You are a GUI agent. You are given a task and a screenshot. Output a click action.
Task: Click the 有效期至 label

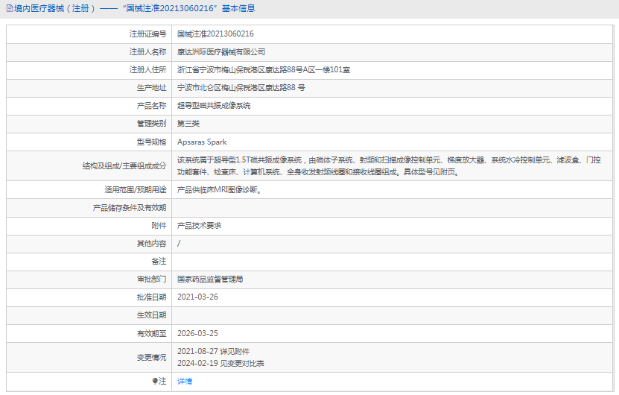152,333
